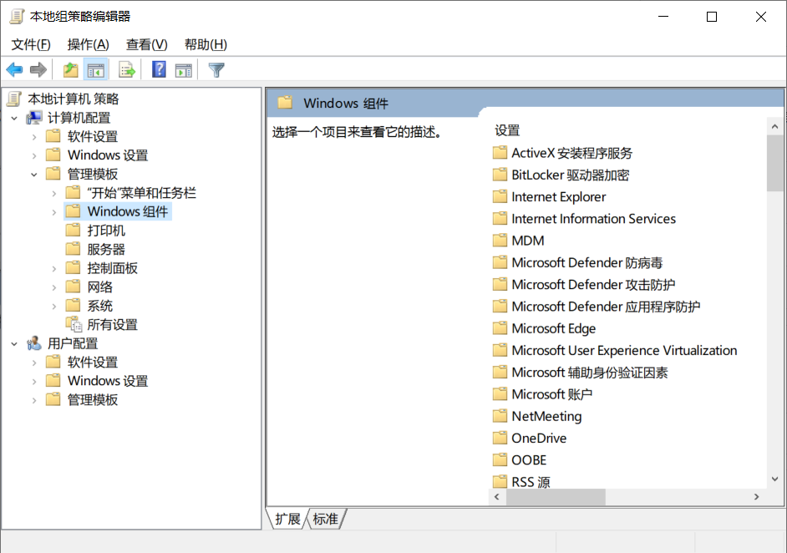
Task: Expand the "开始"菜单和任务栏 node
Action: point(54,194)
